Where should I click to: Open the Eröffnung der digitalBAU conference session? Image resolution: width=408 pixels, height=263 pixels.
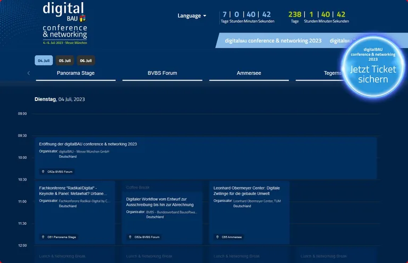[x=88, y=144]
